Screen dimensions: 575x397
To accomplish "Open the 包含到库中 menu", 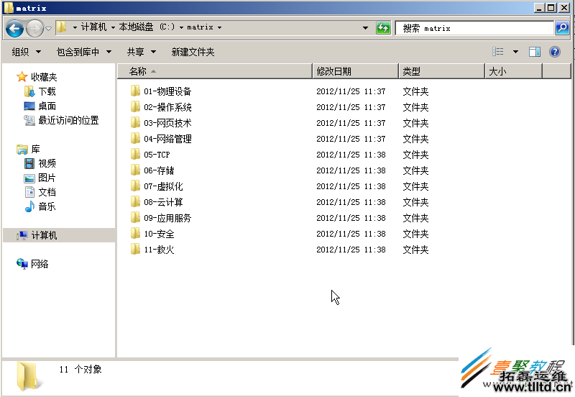I will click(84, 52).
